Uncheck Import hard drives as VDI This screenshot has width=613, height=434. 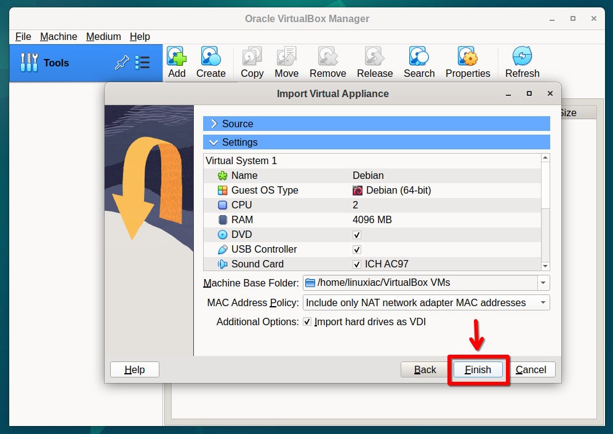pyautogui.click(x=307, y=322)
